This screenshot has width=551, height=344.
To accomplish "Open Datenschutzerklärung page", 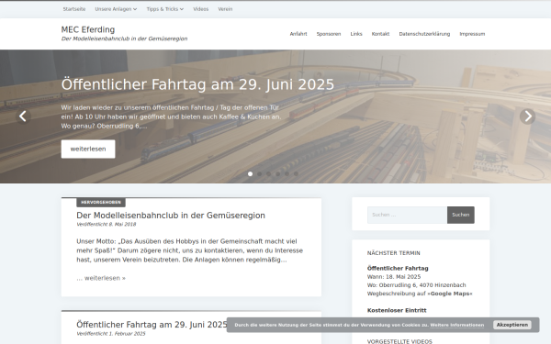I will tap(424, 34).
